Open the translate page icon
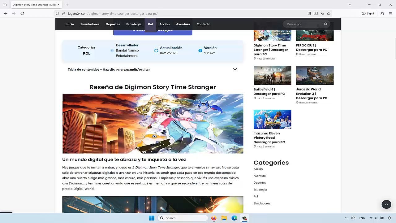Viewport: 396px width, 223px height. (322, 13)
